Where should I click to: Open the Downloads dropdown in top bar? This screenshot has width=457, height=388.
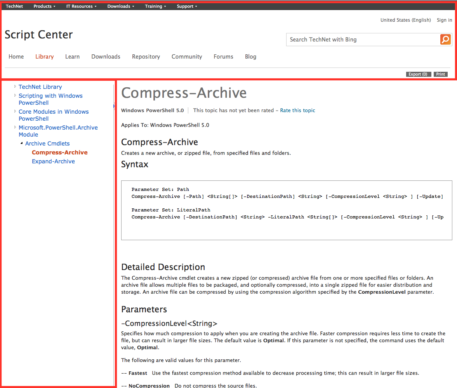tap(121, 6)
